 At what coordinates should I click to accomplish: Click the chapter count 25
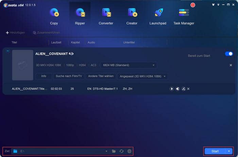[x=72, y=89]
